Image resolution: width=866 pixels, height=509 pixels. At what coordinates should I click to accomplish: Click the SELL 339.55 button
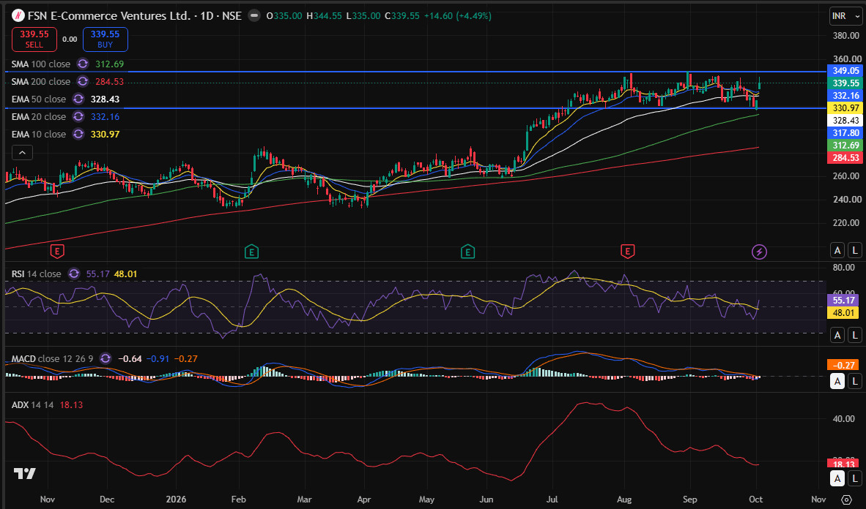pos(34,39)
